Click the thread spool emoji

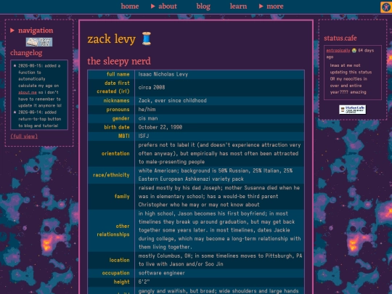coord(147,38)
